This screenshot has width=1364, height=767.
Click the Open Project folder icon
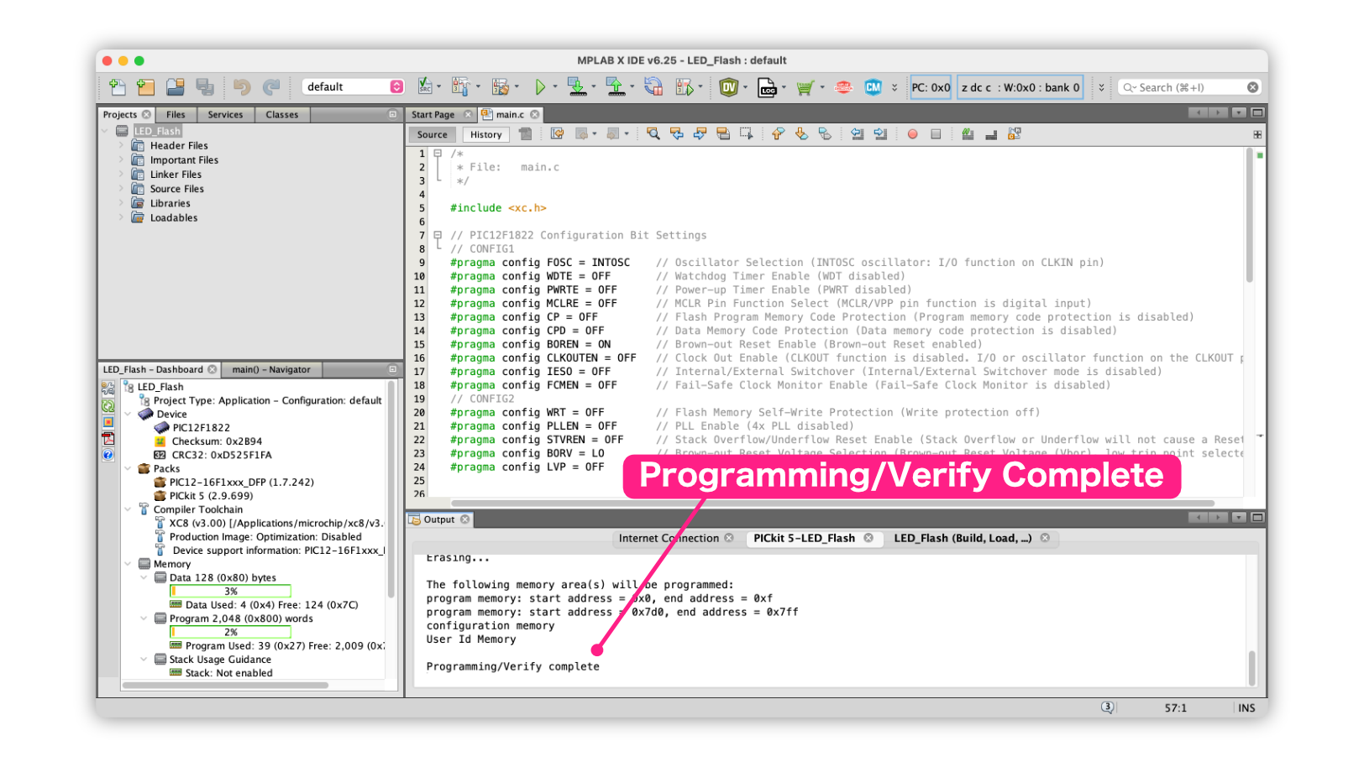point(176,86)
